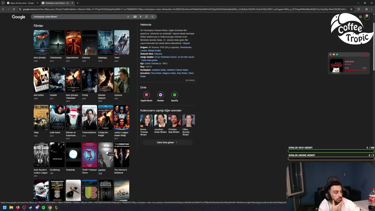Open the Emma Thomas spouse link
The width and height of the screenshot is (375, 211).
[151, 63]
